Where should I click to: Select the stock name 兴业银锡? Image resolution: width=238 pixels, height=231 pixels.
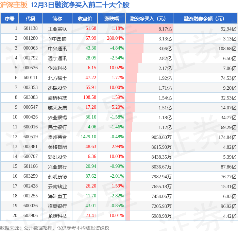(57, 118)
